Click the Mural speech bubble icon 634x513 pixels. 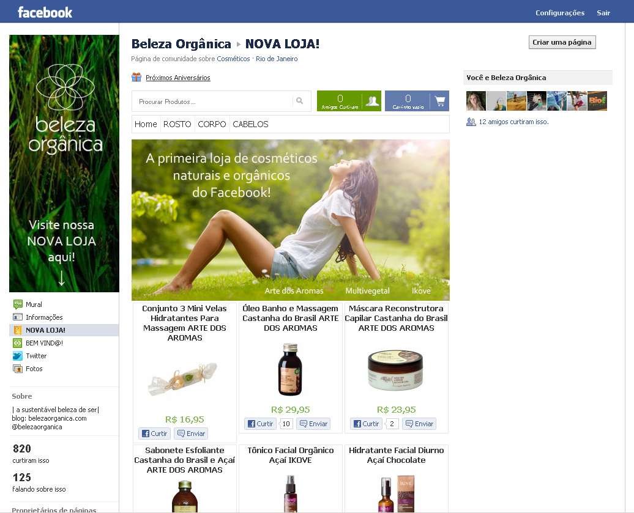(x=18, y=304)
